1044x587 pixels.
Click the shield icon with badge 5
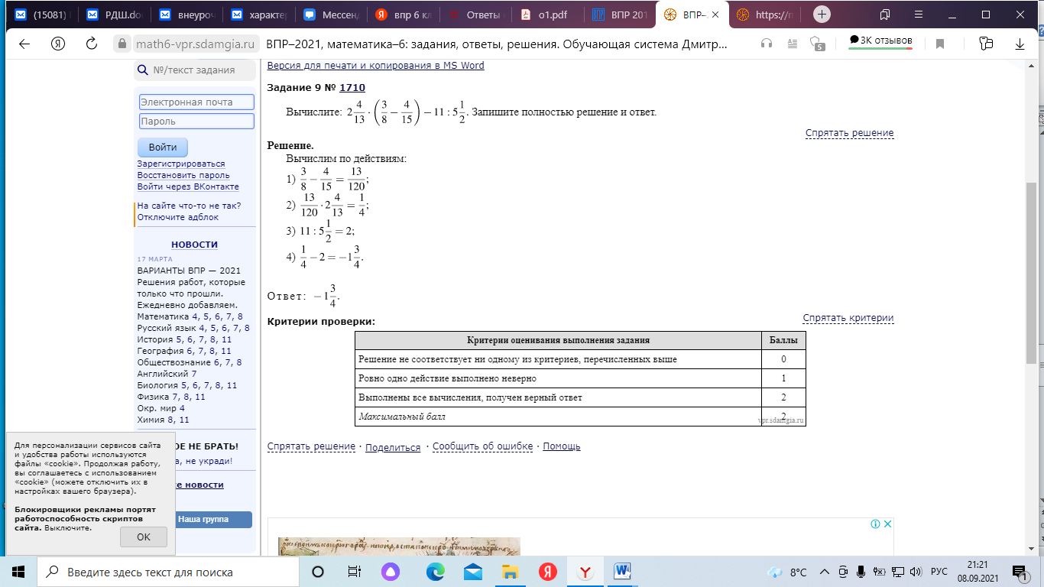(819, 44)
